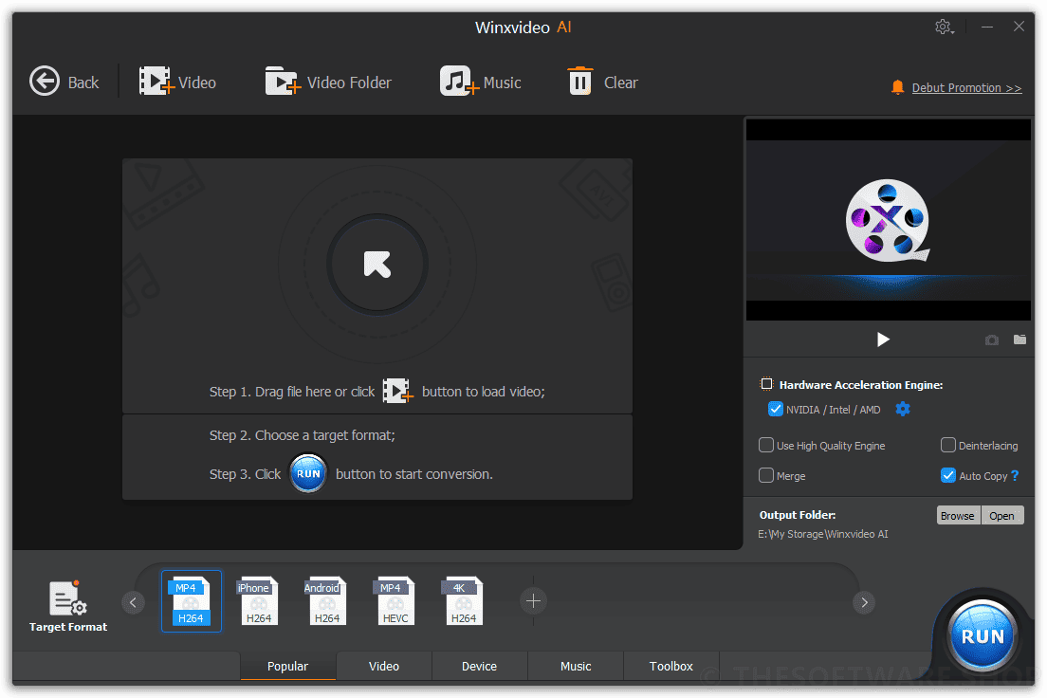Switch to the Device tab

pos(480,666)
